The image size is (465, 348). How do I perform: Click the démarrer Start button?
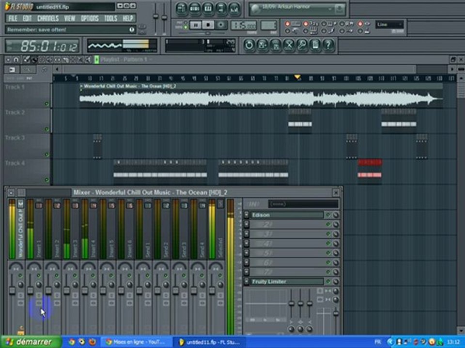pyautogui.click(x=30, y=342)
